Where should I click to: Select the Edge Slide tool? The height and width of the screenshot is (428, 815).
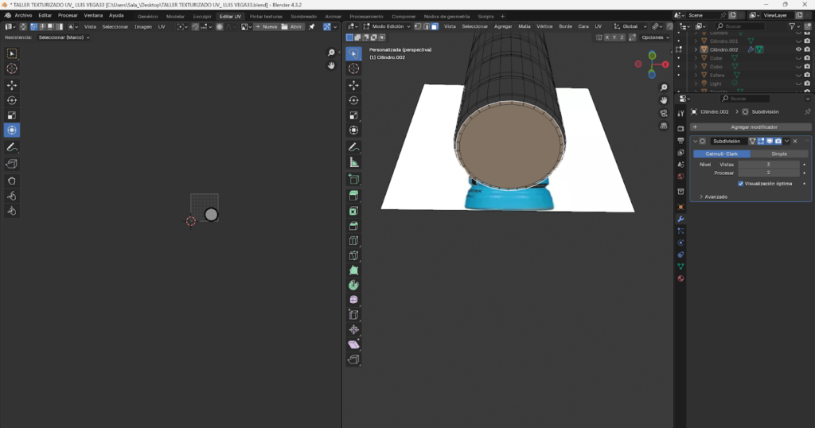click(354, 315)
